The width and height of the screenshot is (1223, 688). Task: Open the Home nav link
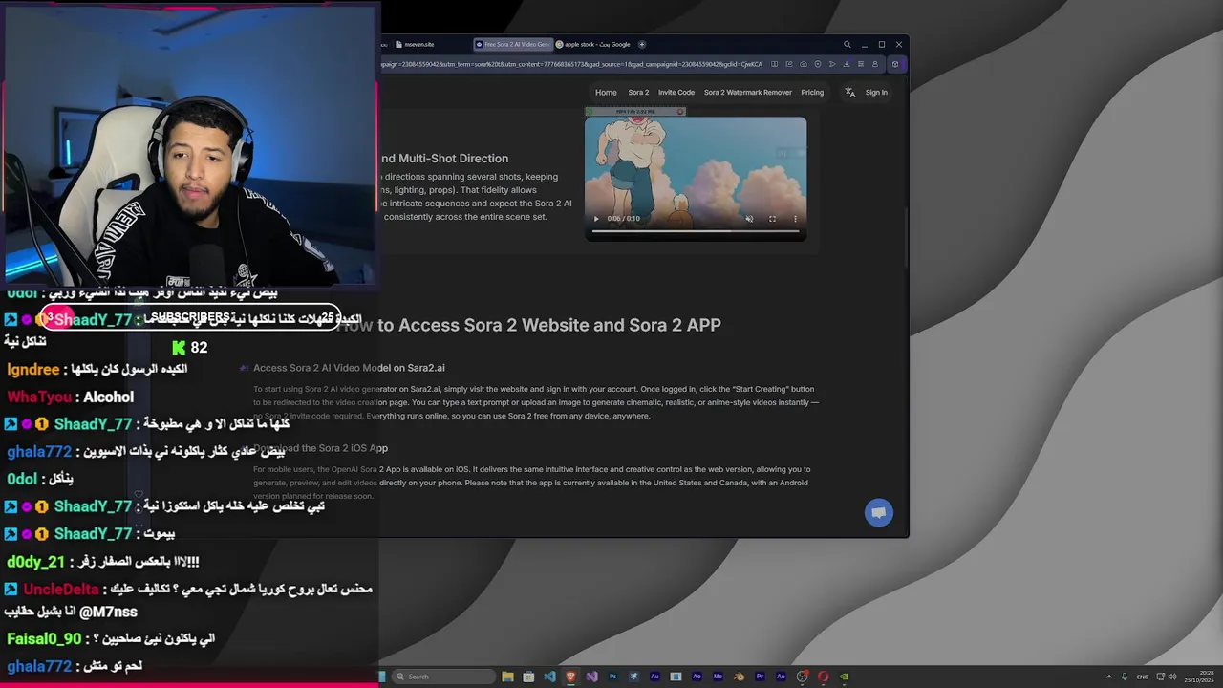click(x=606, y=93)
